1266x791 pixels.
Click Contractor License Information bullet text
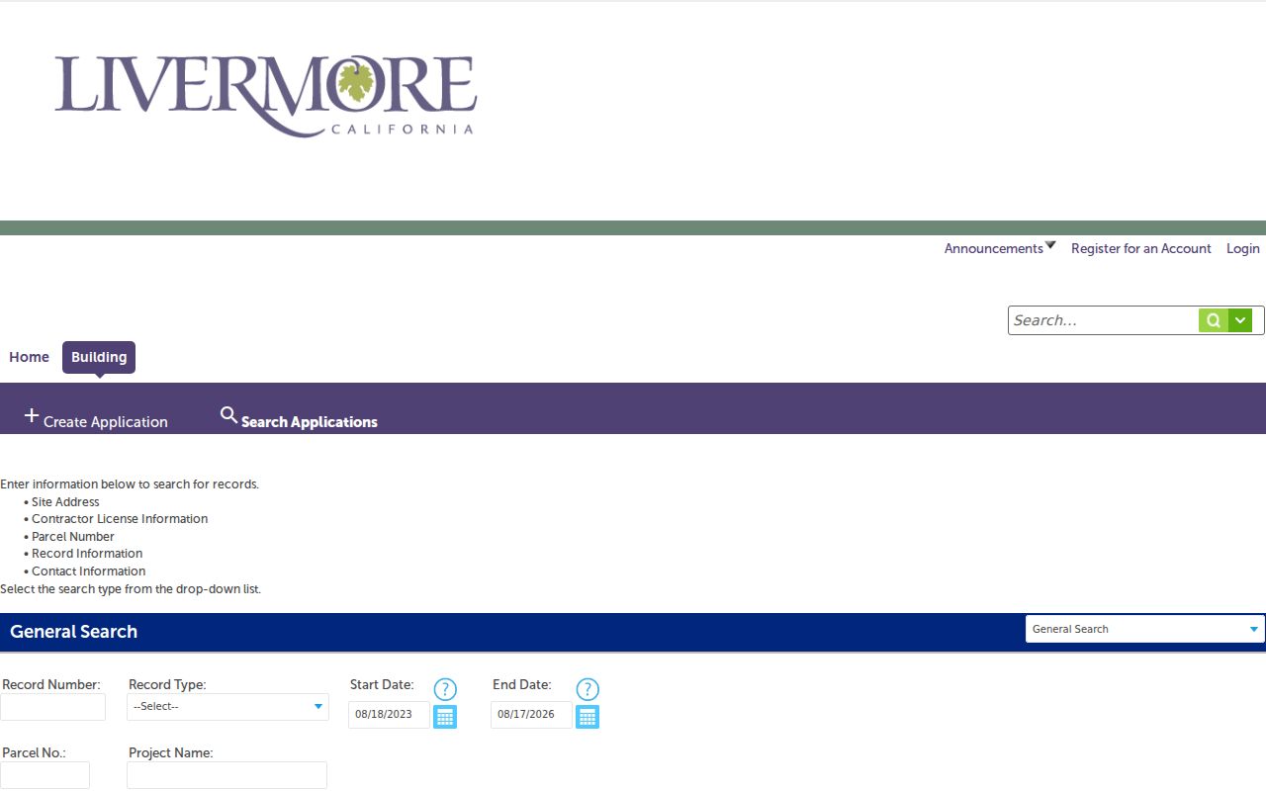(120, 519)
